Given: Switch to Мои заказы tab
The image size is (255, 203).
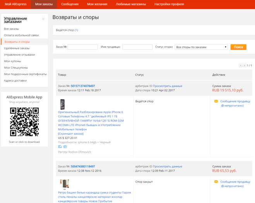Looking at the screenshot, I should point(44,4).
